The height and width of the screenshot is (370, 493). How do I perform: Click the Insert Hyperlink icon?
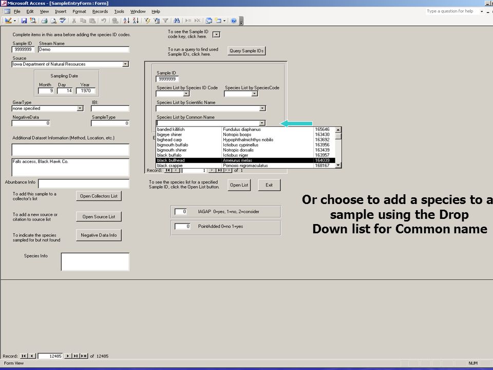tap(115, 21)
